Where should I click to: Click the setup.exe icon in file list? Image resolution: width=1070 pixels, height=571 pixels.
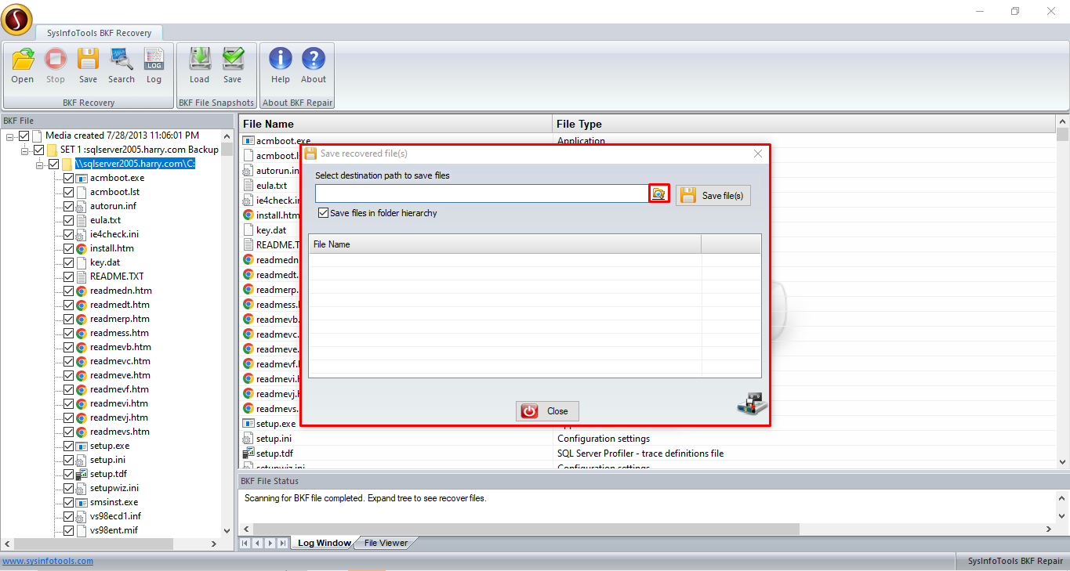pyautogui.click(x=248, y=424)
